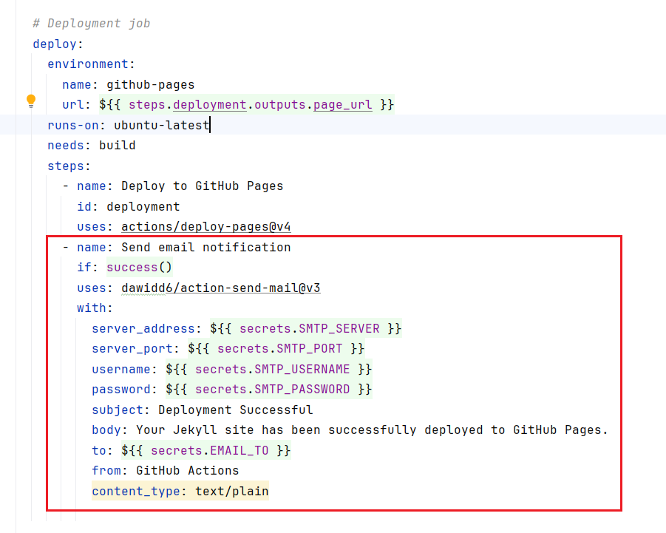Click the 'GitHub Actions' from value
Viewport: 666px width, 533px height.
coord(187,470)
